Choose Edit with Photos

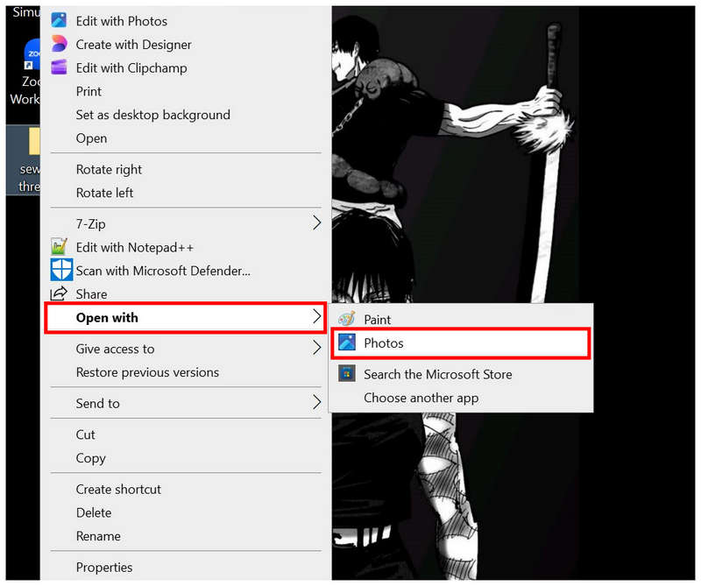click(x=186, y=21)
